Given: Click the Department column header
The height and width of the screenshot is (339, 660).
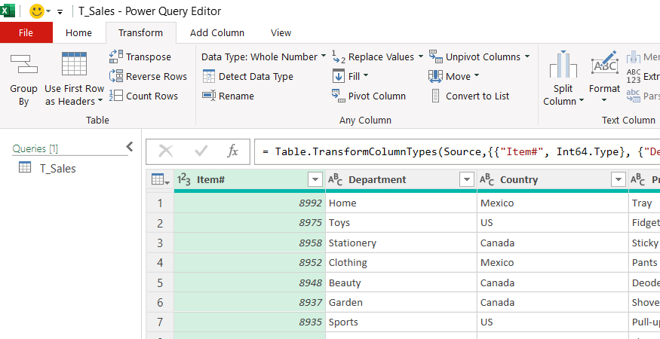Looking at the screenshot, I should [x=401, y=180].
